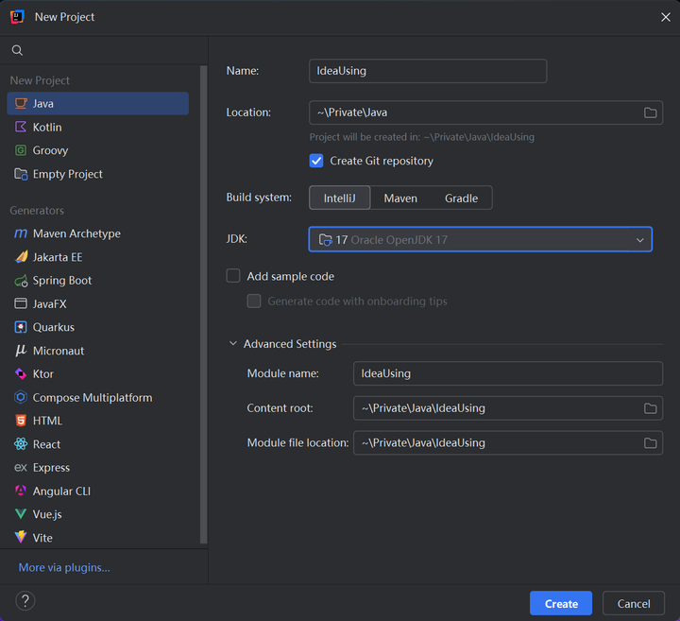Open More via plugins link
Screen dimensions: 680x621
64,568
